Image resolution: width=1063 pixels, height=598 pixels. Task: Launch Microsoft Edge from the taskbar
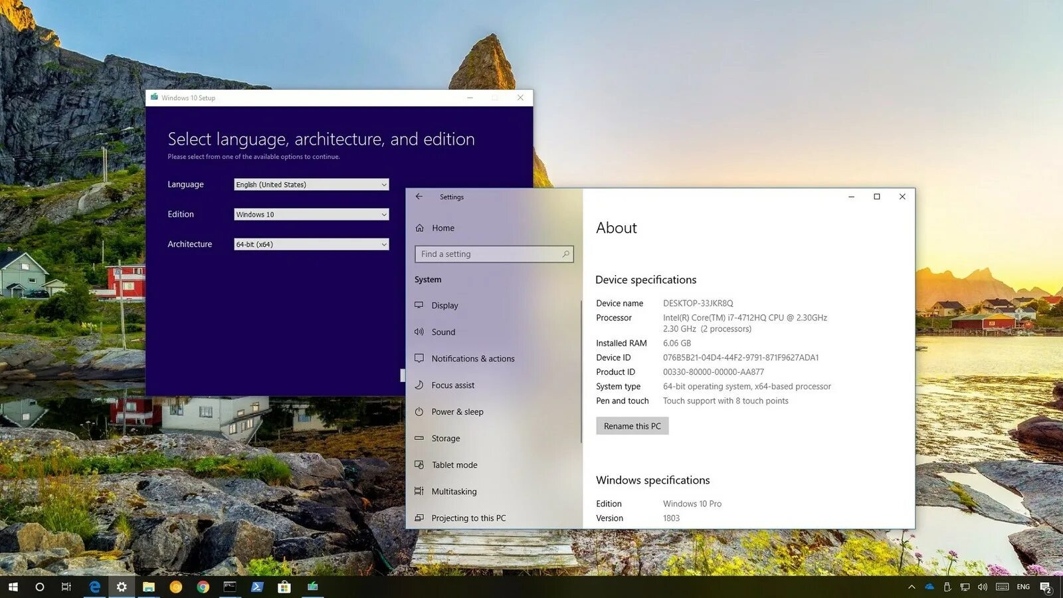[95, 587]
